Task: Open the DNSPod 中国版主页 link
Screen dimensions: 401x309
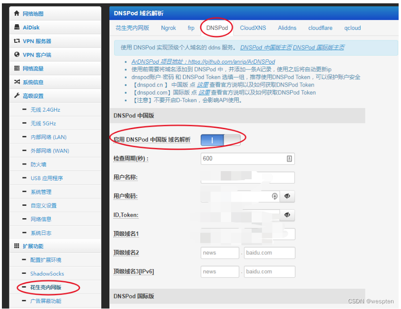Action: click(x=266, y=48)
